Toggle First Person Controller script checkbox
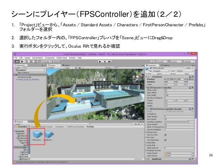Image resolution: width=224 pixels, height=168 pixels. pos(151,109)
